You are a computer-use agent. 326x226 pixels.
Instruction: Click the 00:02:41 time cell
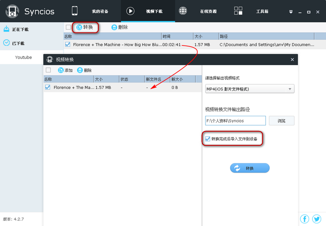pyautogui.click(x=171, y=45)
